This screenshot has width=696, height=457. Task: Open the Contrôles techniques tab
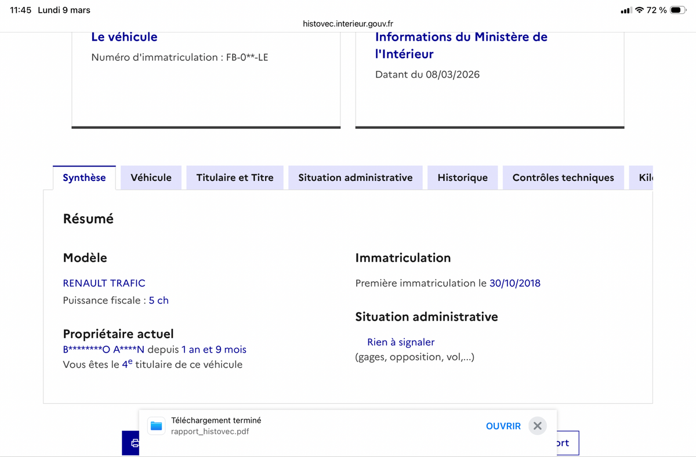(x=563, y=177)
